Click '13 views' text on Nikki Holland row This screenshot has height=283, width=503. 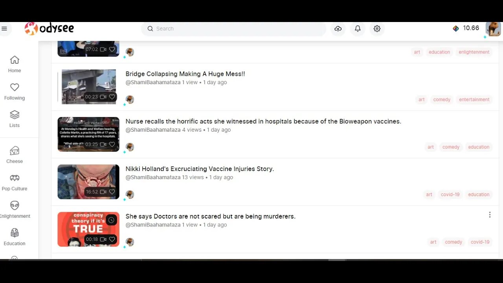(x=193, y=177)
